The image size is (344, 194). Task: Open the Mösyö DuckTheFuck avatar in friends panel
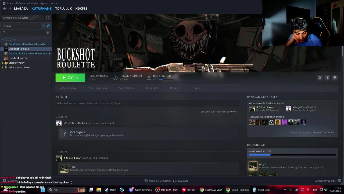point(288,109)
